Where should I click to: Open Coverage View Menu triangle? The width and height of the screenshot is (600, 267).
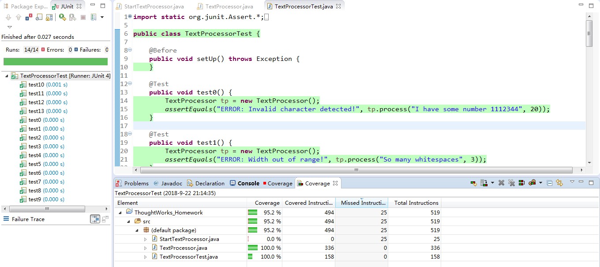click(x=572, y=181)
